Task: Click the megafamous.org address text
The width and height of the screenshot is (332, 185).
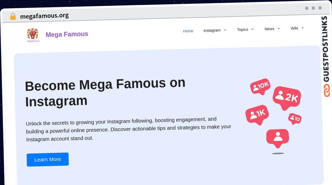Action: 44,16
